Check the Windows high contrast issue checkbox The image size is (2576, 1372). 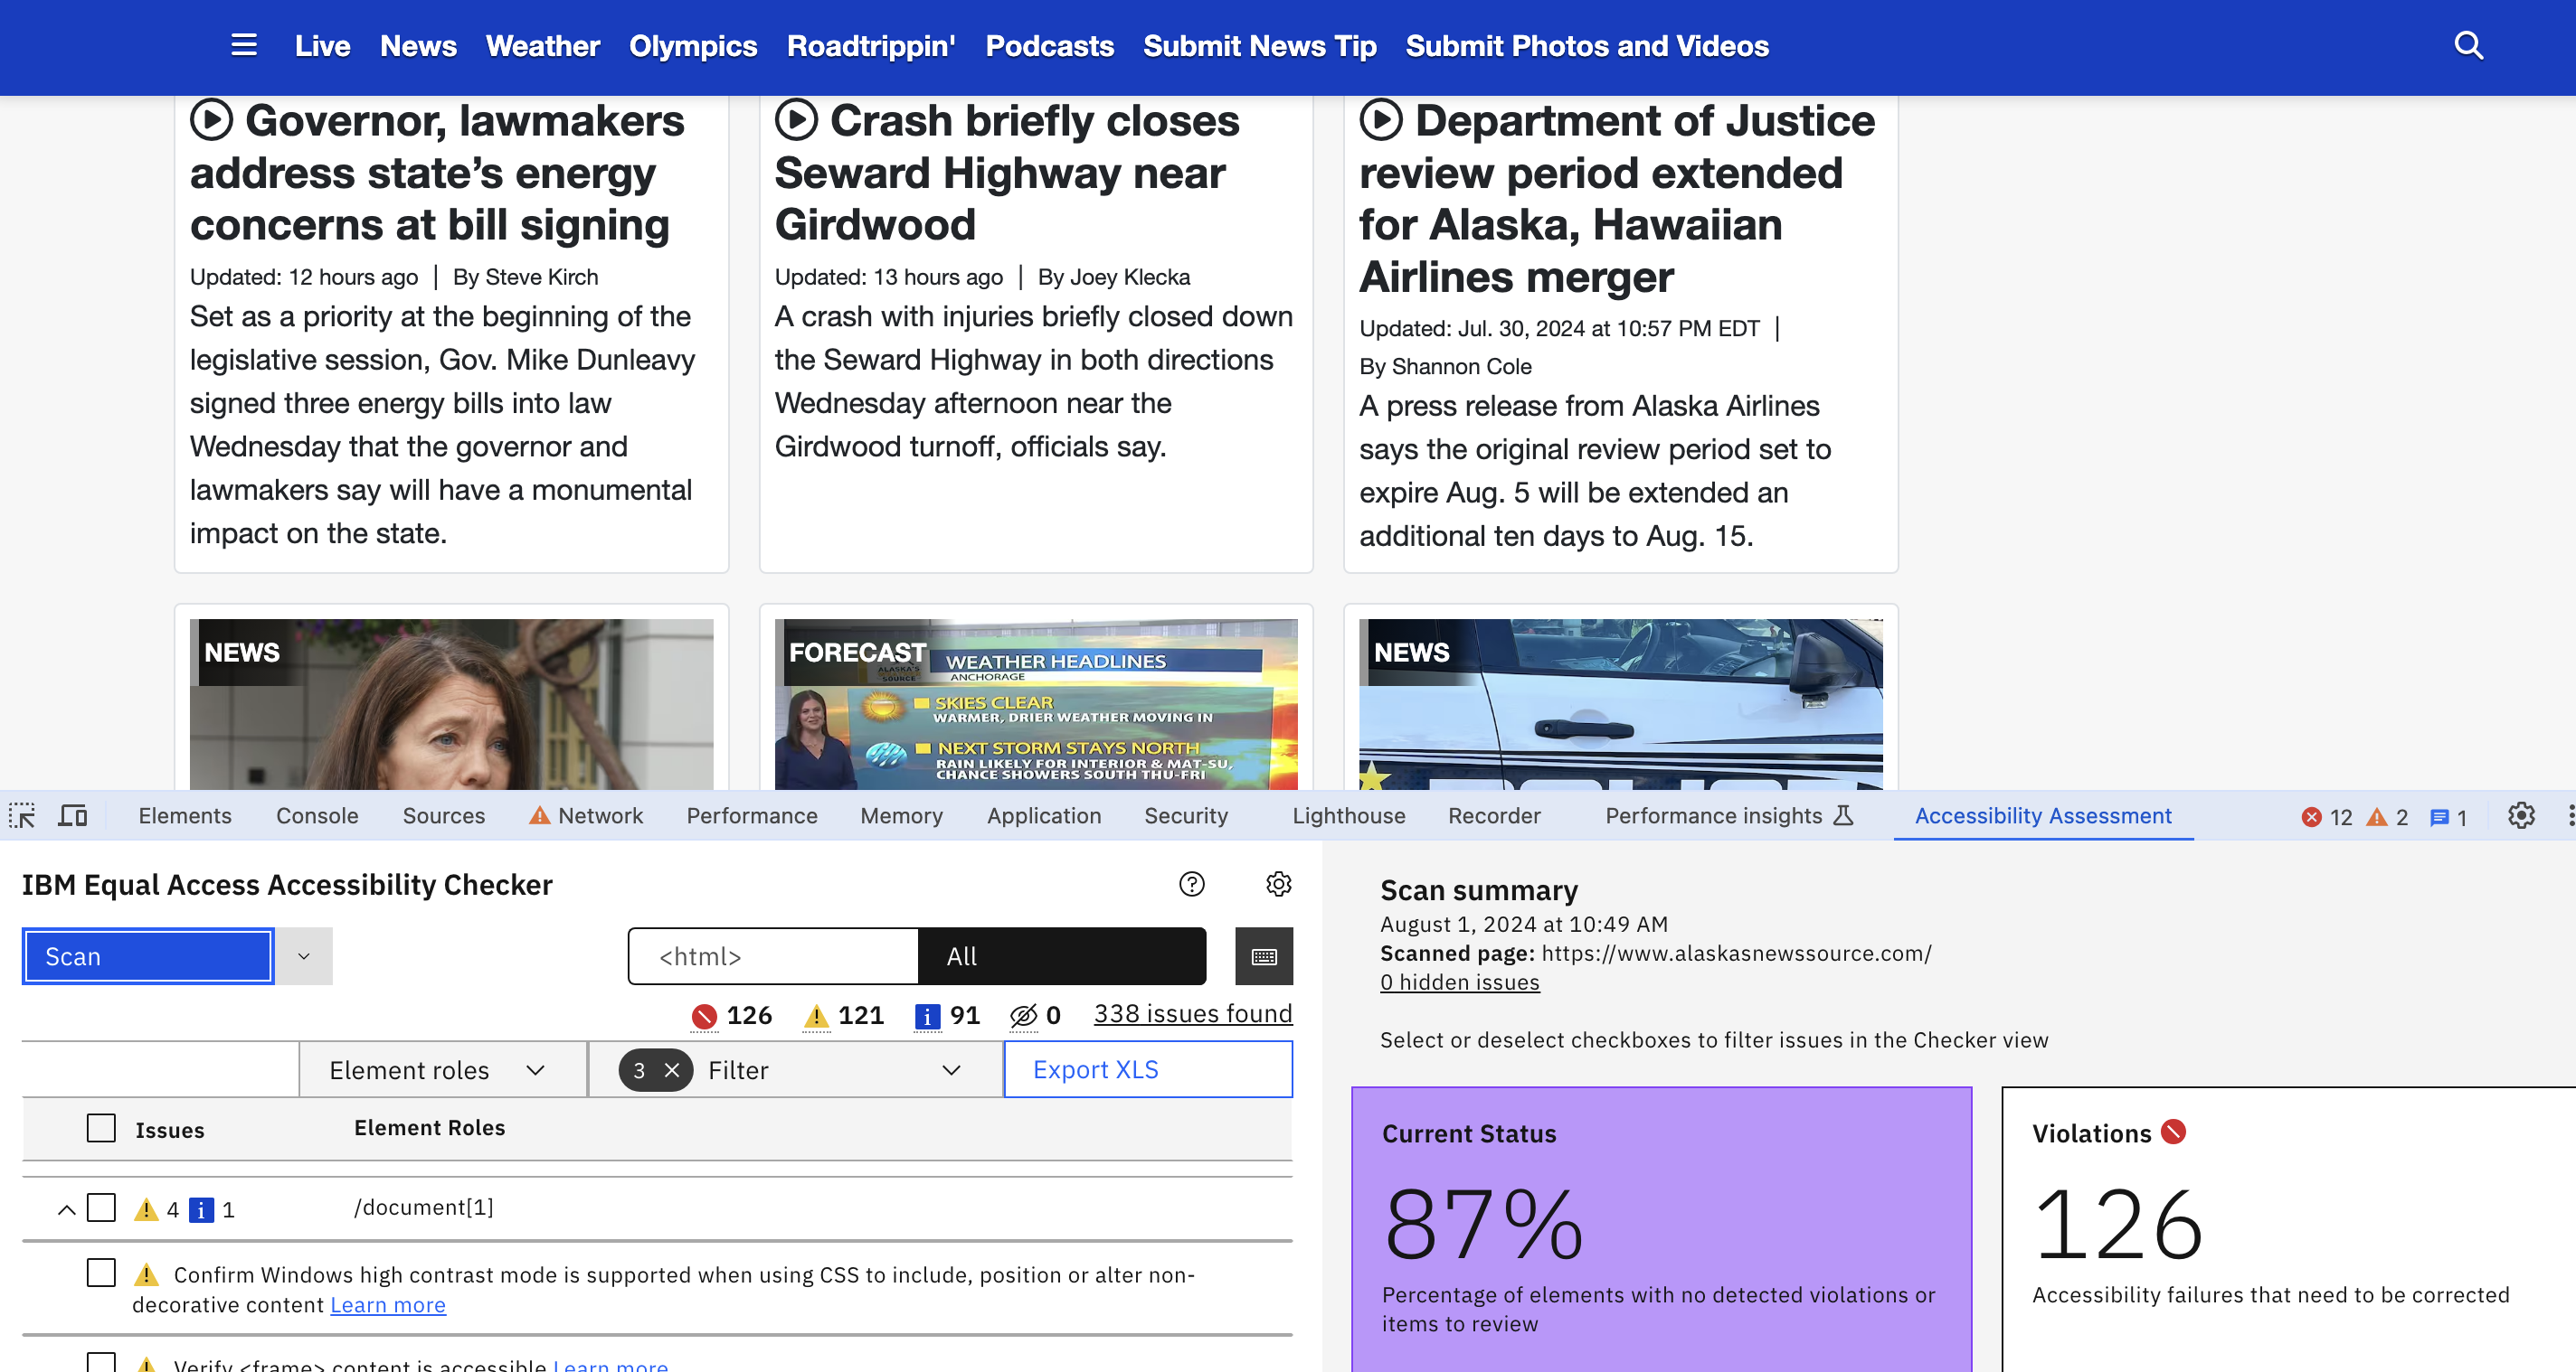coord(101,1272)
